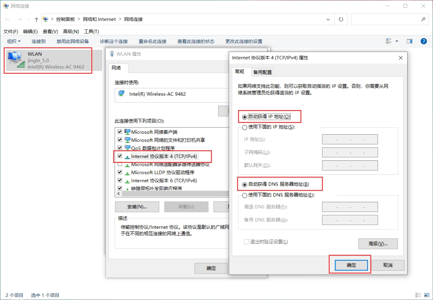Click 更改此连接的设置 toolbar command
Image resolution: width=433 pixels, height=300 pixels.
(x=244, y=41)
